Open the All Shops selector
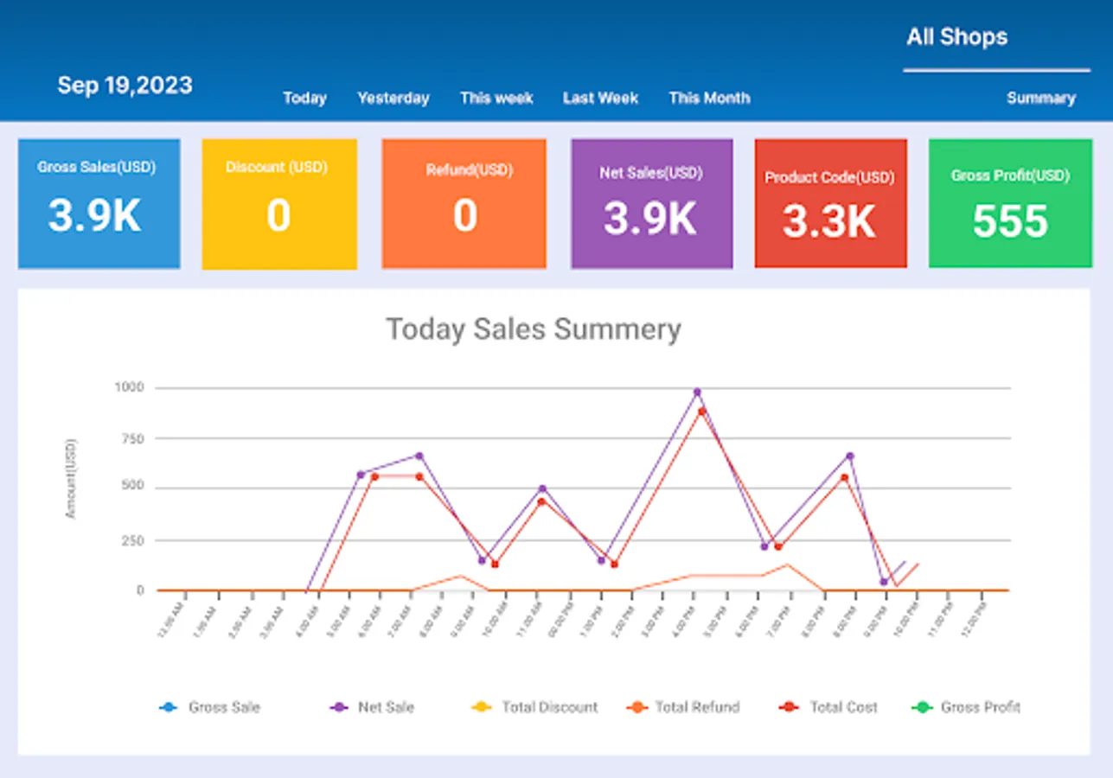 point(956,36)
